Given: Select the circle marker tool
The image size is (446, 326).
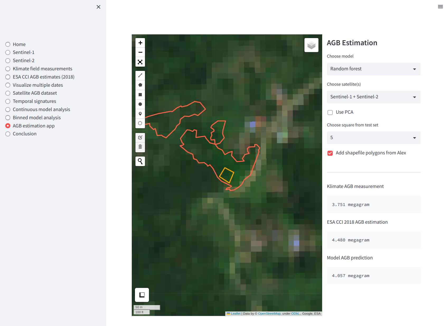Looking at the screenshot, I should click(140, 123).
